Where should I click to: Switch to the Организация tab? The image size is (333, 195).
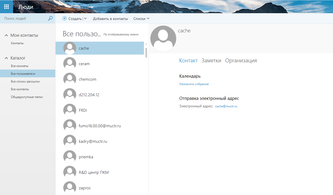[x=241, y=61]
